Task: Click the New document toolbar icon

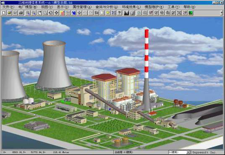Action: click(x=4, y=13)
